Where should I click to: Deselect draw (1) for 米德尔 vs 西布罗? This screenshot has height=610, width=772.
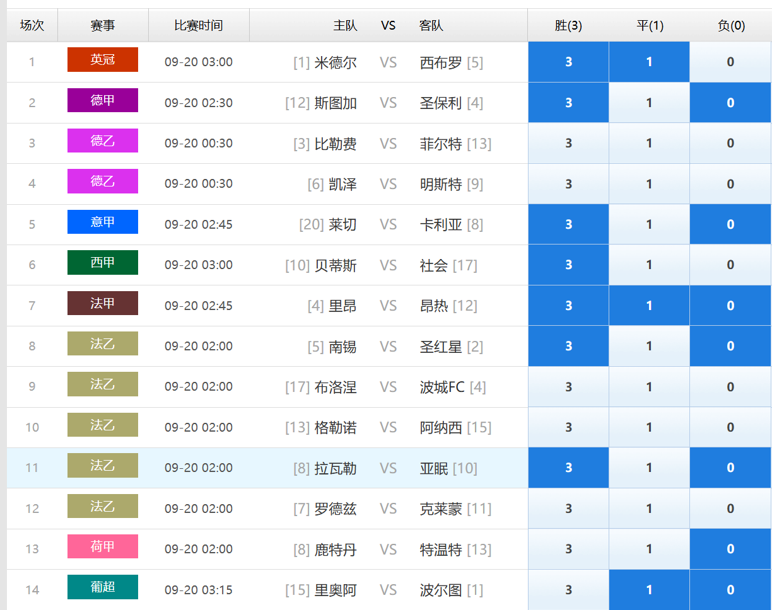(649, 62)
